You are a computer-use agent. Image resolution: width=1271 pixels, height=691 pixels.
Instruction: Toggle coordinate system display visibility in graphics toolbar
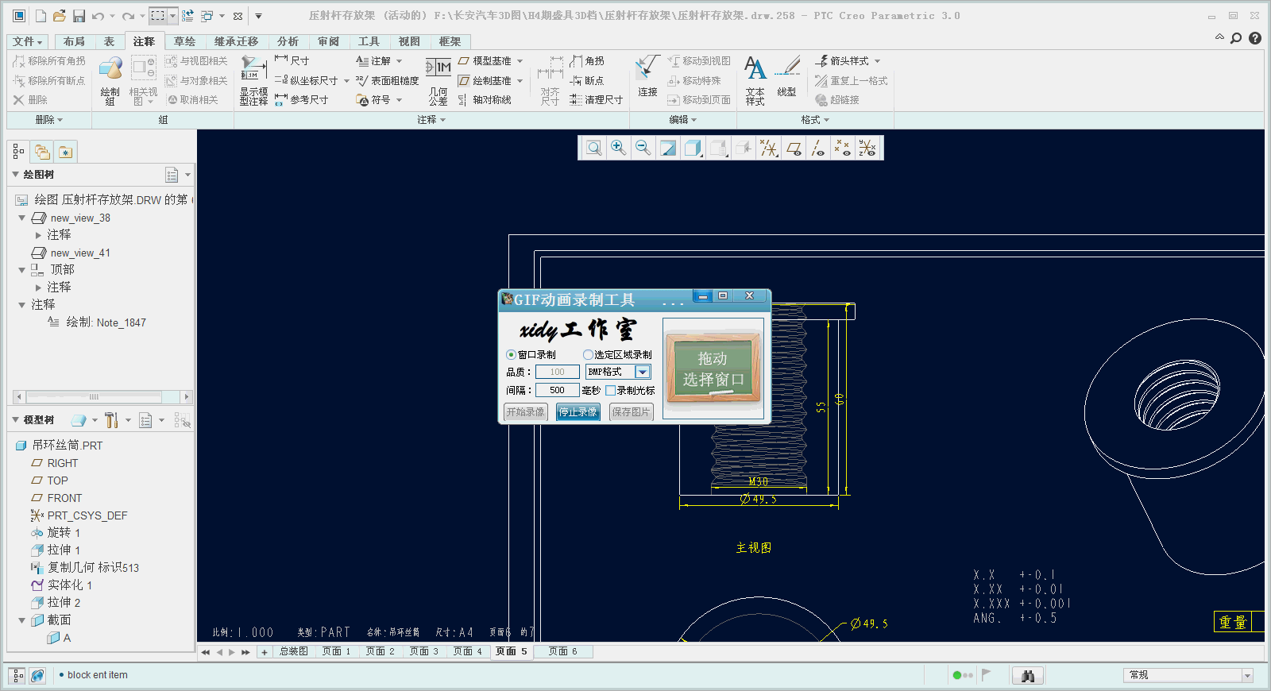(867, 148)
